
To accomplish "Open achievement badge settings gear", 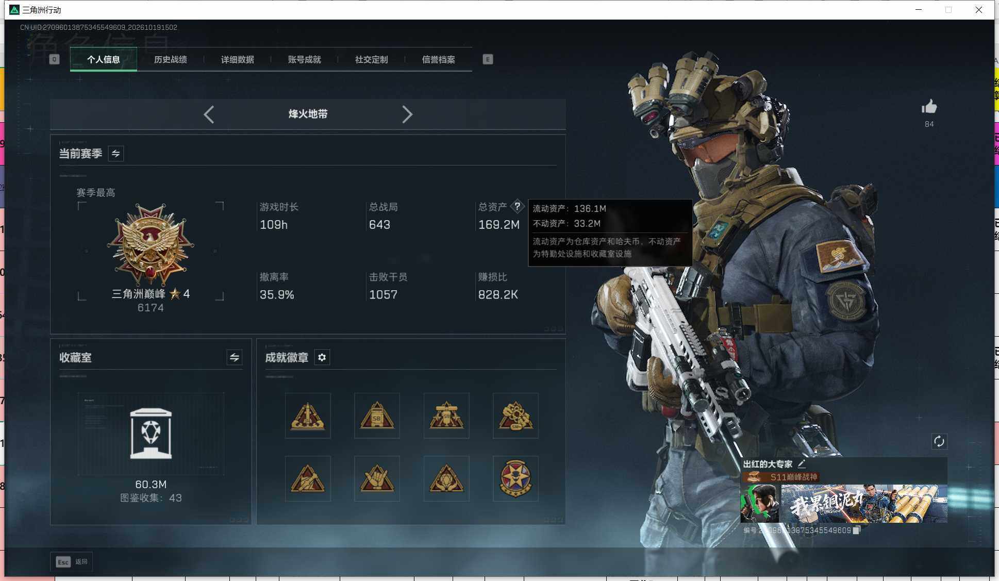I will point(322,357).
